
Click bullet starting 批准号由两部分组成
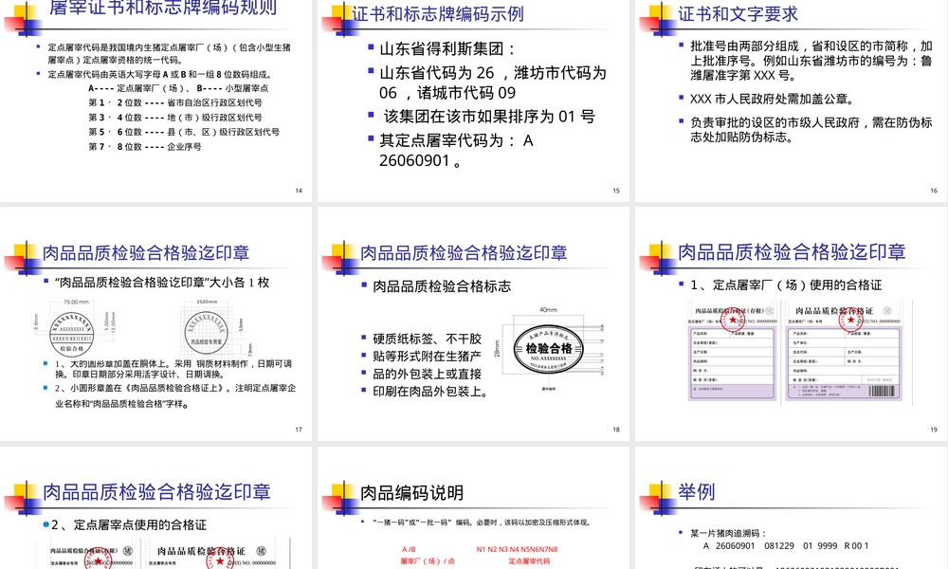click(x=811, y=61)
